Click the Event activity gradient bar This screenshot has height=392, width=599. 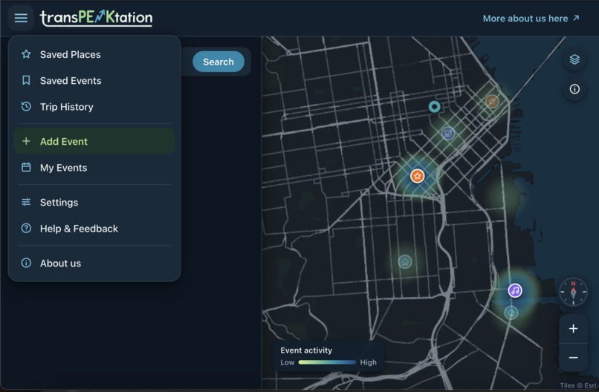click(x=327, y=362)
